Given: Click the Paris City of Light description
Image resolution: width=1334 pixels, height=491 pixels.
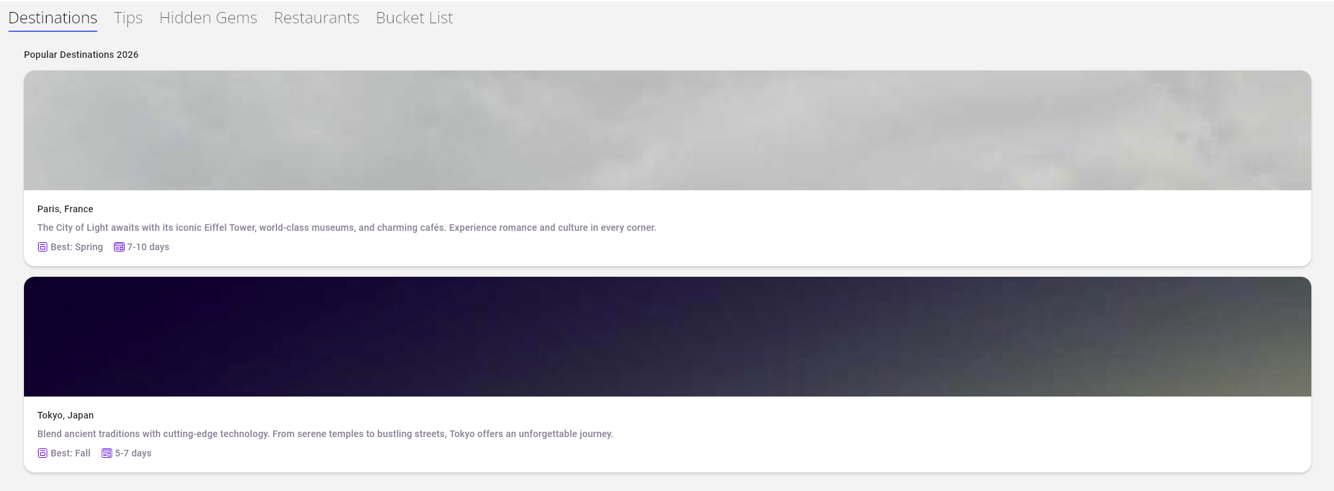Looking at the screenshot, I should [x=346, y=228].
